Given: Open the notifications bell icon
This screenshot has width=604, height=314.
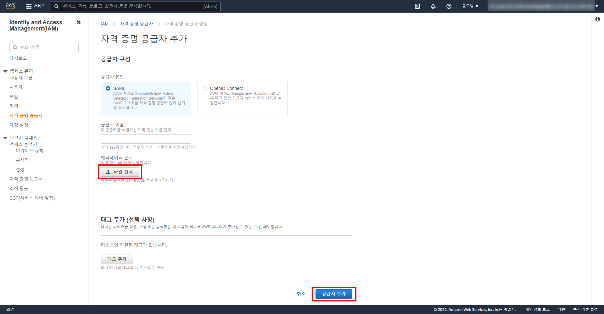Looking at the screenshot, I should [433, 6].
